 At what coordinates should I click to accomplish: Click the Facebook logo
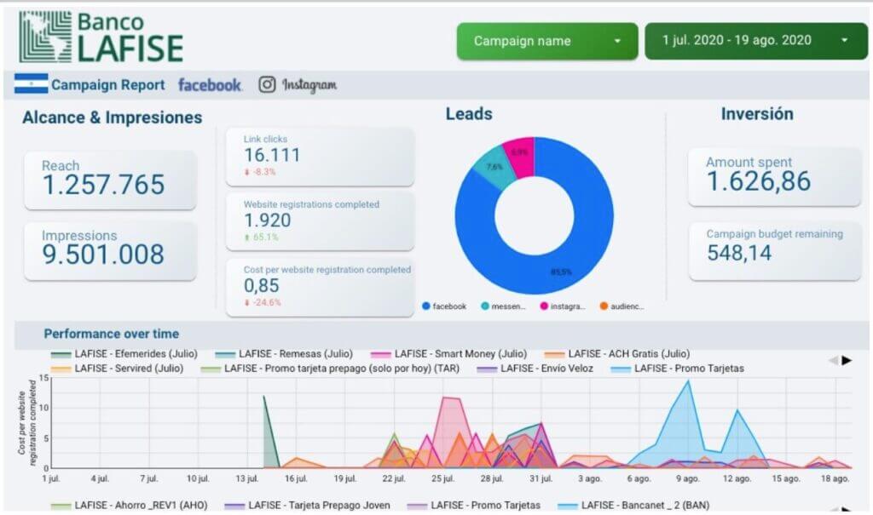(210, 84)
